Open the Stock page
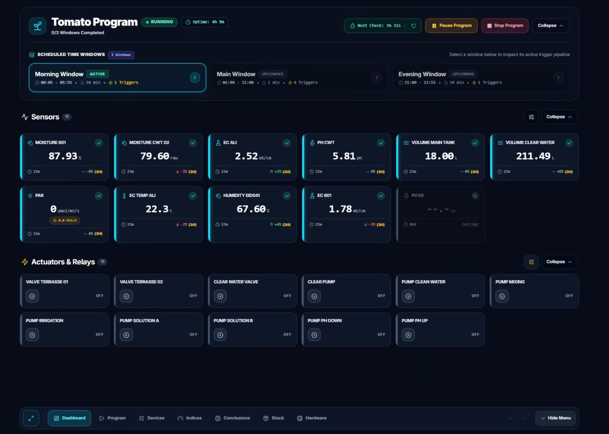Screen dimensions: 609x434 273,418
